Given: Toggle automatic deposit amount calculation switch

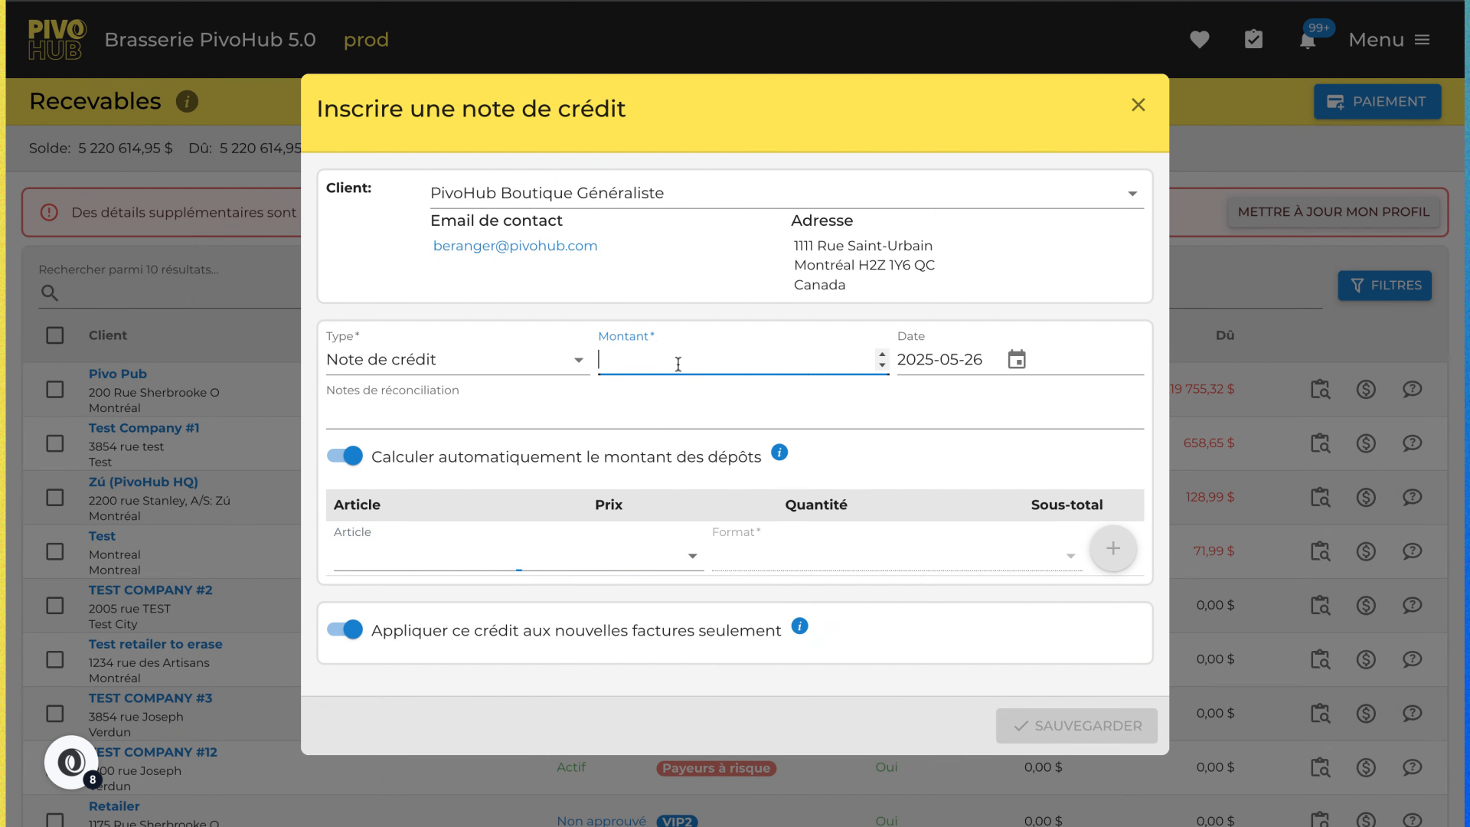Looking at the screenshot, I should [345, 456].
